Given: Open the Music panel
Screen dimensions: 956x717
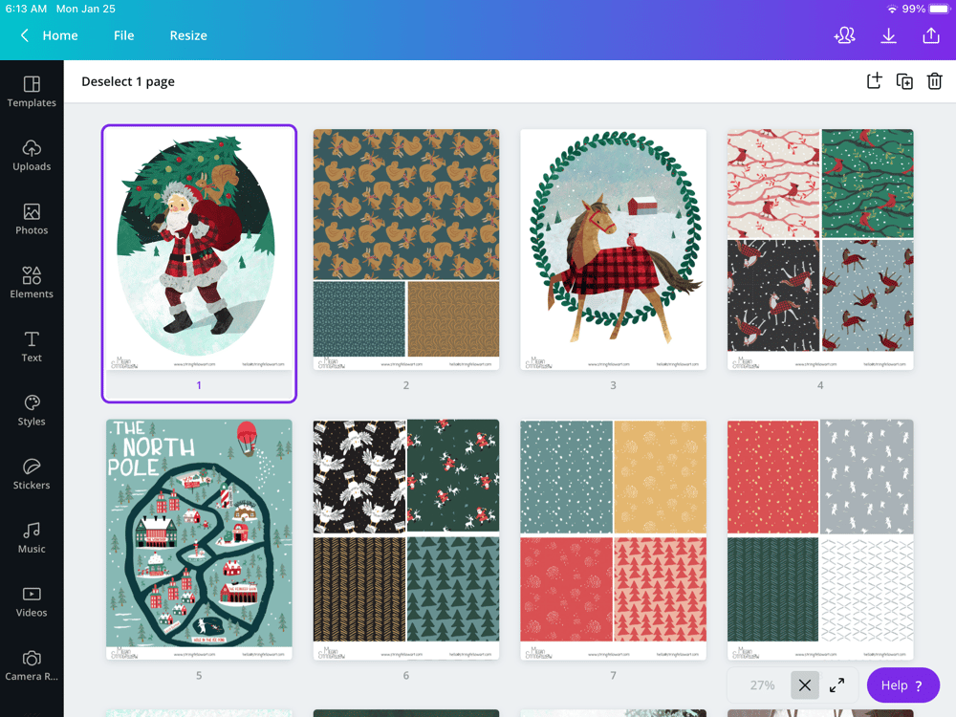Looking at the screenshot, I should (32, 539).
